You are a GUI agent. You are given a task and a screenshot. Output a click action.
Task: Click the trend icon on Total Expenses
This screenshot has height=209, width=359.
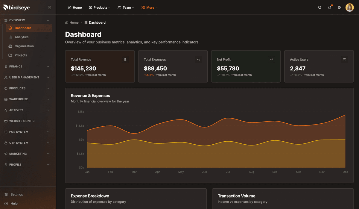point(198,60)
